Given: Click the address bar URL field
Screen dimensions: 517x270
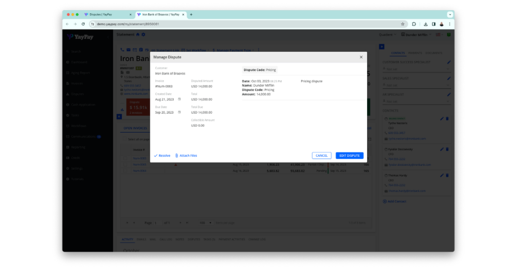Looking at the screenshot, I should [x=237, y=24].
